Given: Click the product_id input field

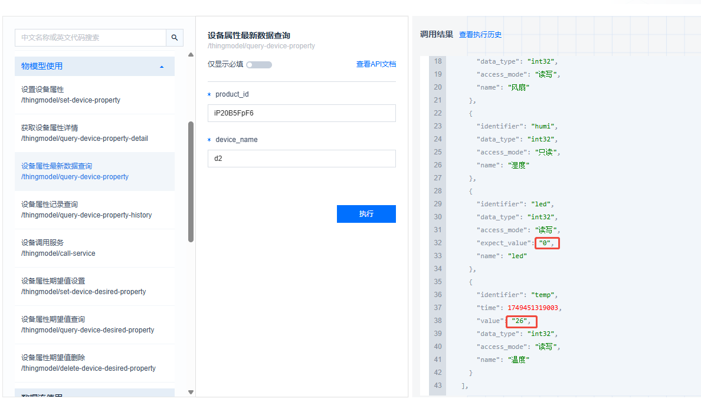Looking at the screenshot, I should pos(302,113).
